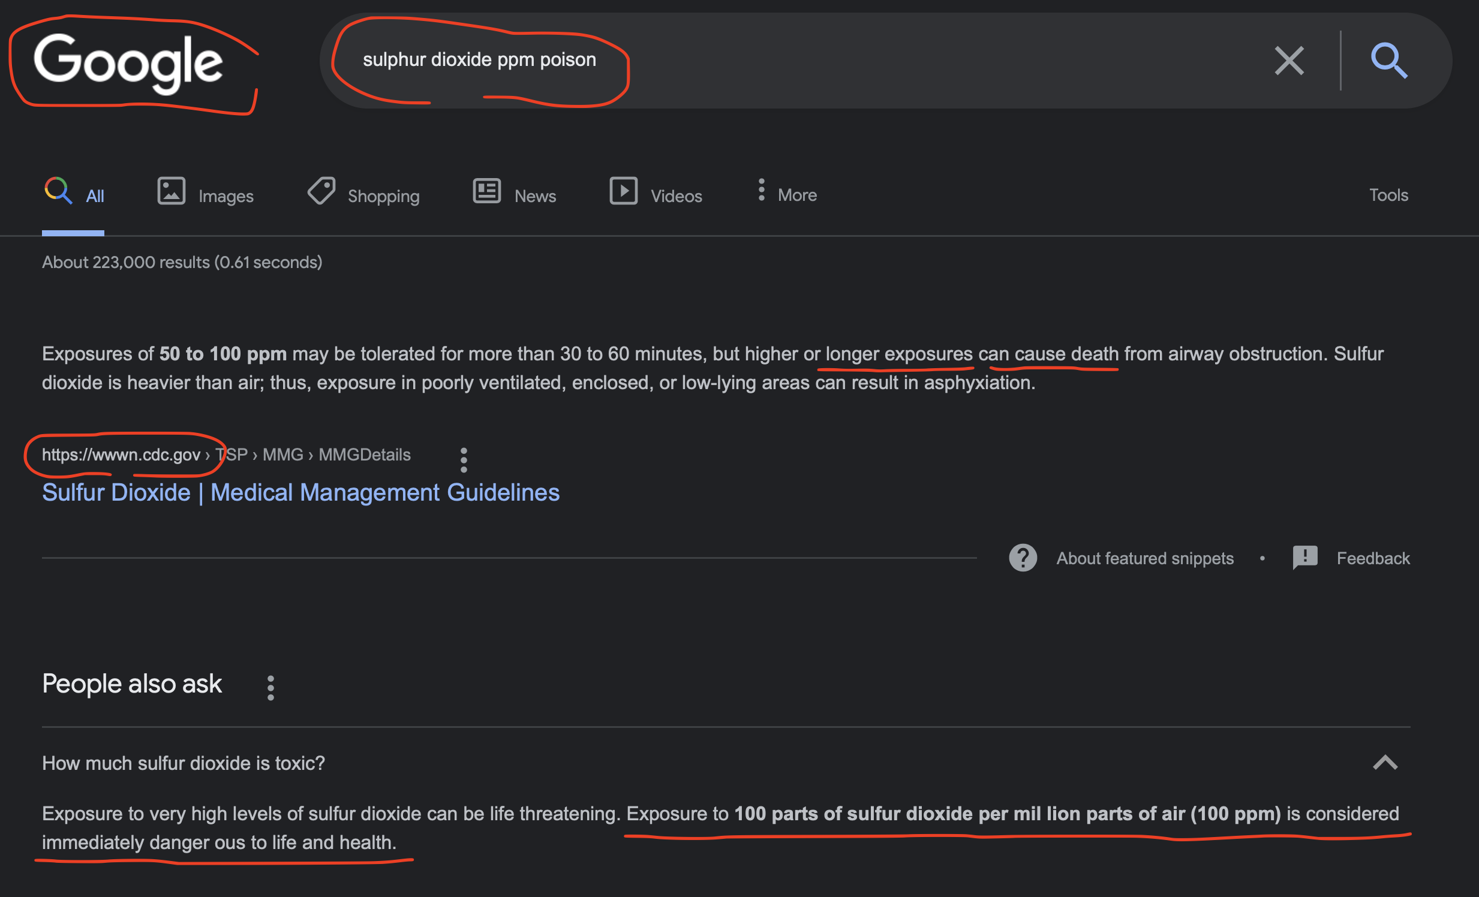
Task: Click the About 223,000 results text
Action: 182,262
